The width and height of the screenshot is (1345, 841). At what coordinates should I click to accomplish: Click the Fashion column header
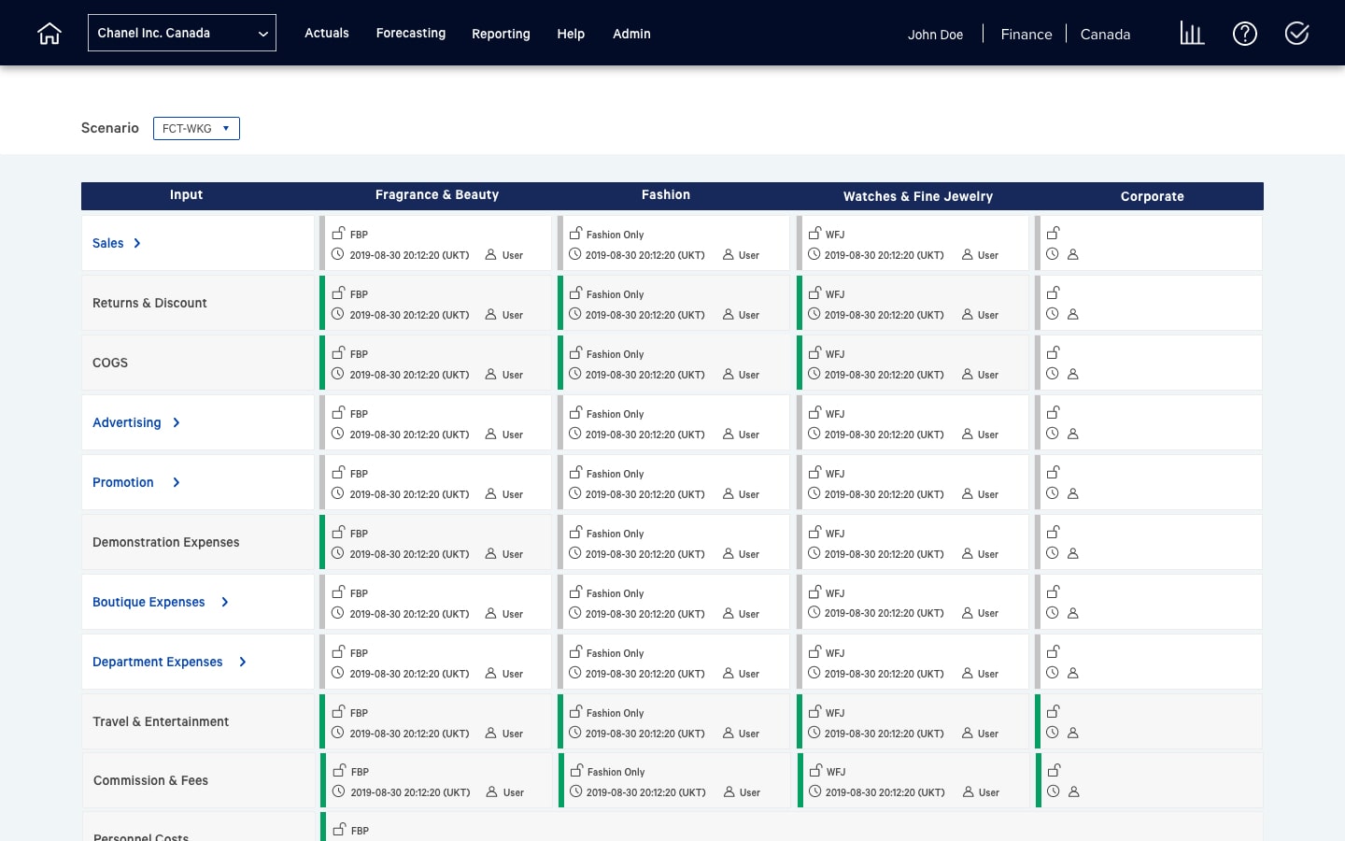(666, 194)
